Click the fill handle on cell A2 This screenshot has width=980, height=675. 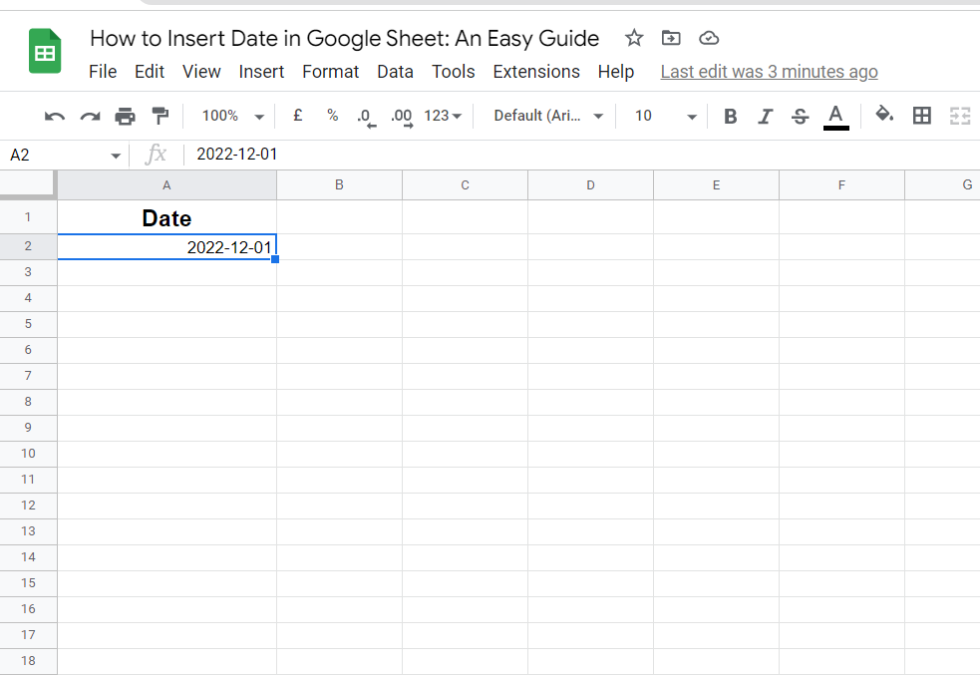point(275,259)
